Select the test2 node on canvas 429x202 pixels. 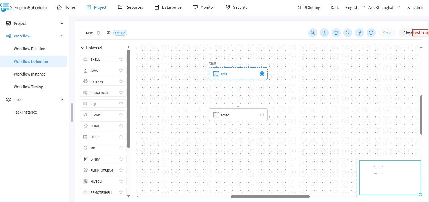(x=238, y=115)
